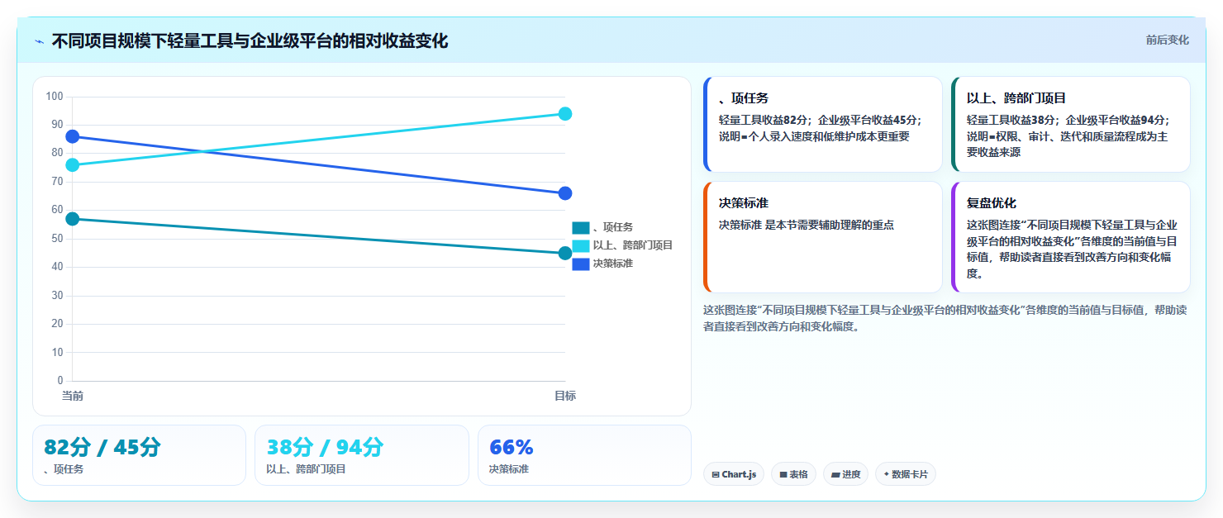Click the 以上、跨部门项目 caption under 38分 / 94分

pyautogui.click(x=306, y=469)
